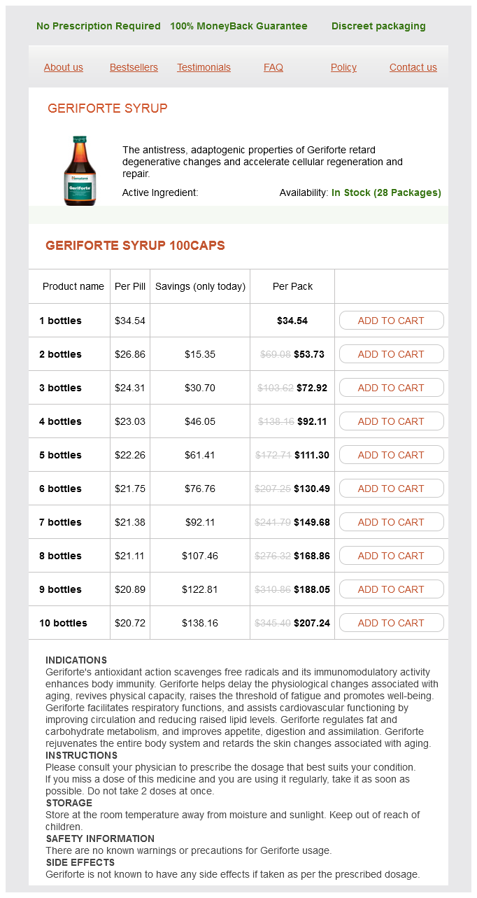The height and width of the screenshot is (898, 477).
Task: Add 6 bottles pack to cart
Action: 391,489
